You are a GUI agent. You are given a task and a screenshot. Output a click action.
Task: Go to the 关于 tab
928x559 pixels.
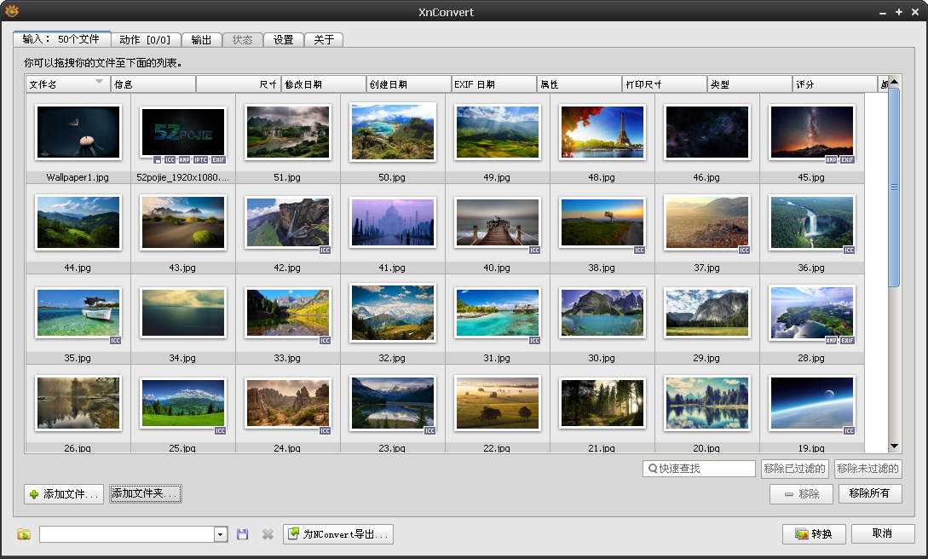coord(324,40)
